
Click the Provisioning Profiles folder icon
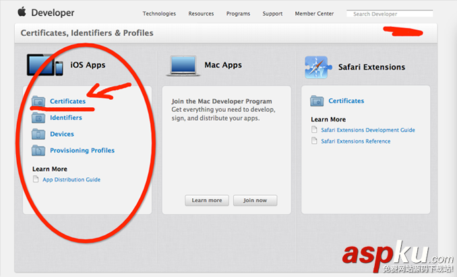(x=38, y=150)
